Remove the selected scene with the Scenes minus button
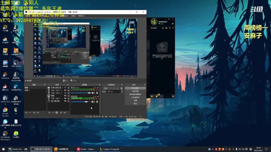The height and width of the screenshot is (152, 271). (x=30, y=112)
